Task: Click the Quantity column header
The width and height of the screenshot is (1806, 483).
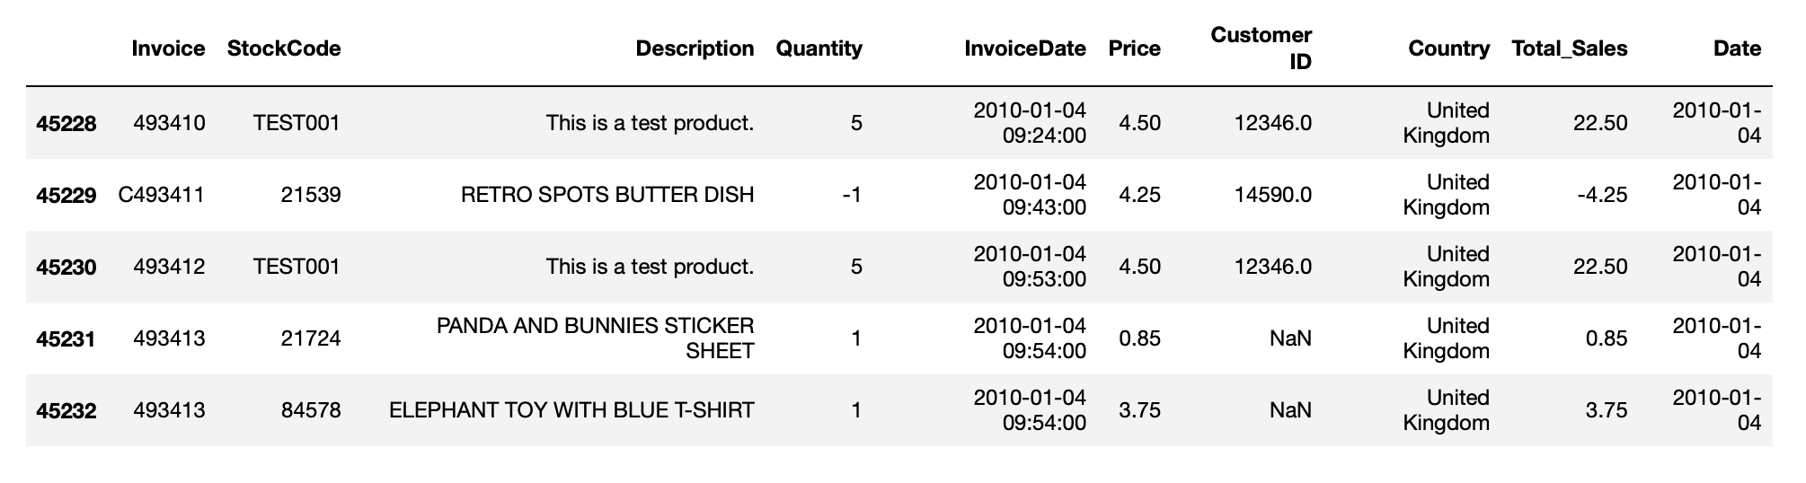Action: coord(819,48)
